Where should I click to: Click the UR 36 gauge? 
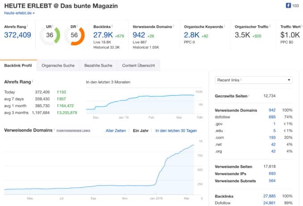(x=50, y=35)
